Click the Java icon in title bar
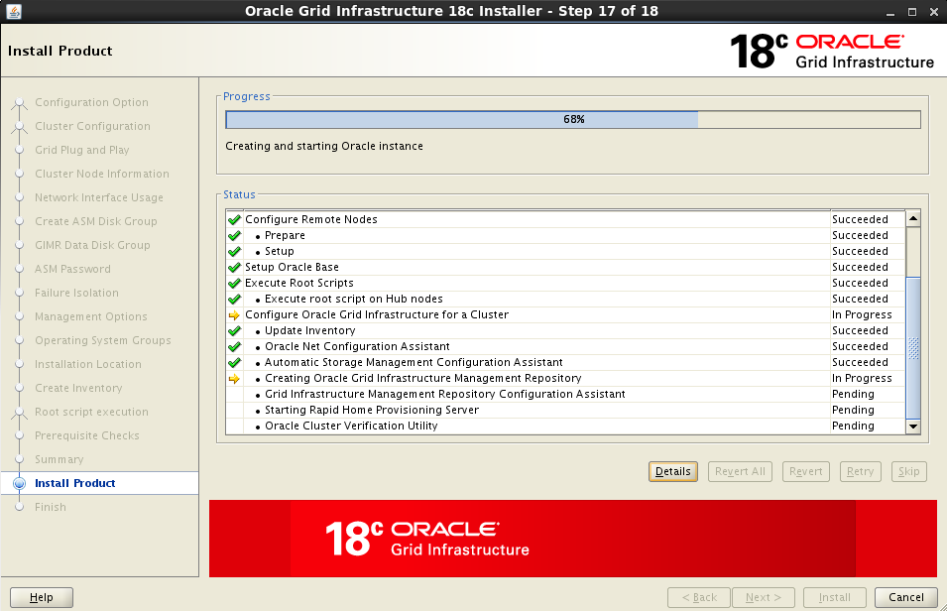The image size is (947, 611). [x=13, y=11]
